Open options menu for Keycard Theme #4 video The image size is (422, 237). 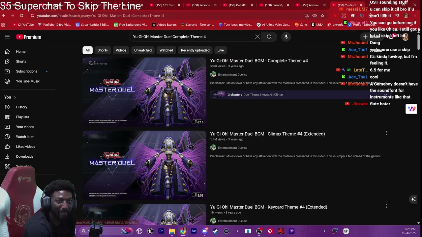coord(387,206)
